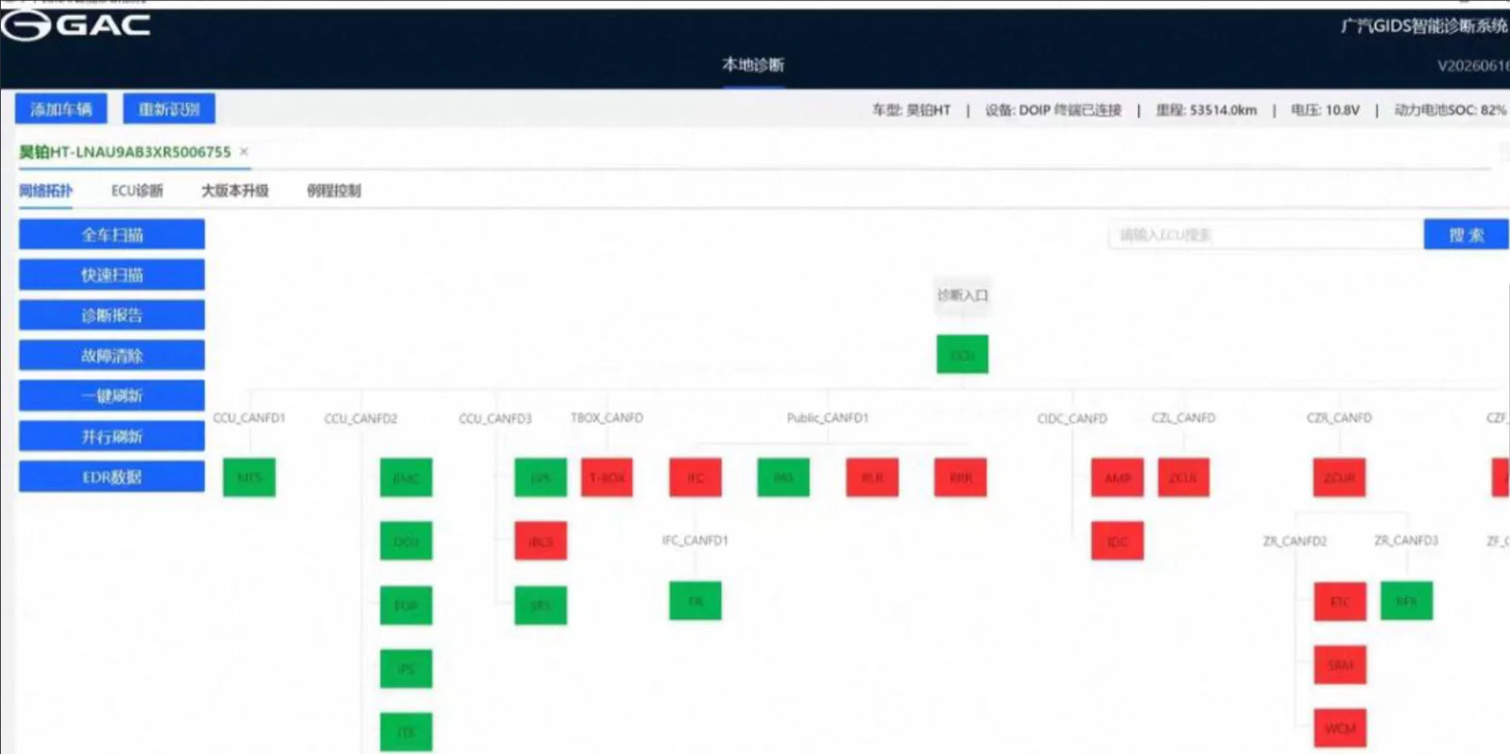Viewport: 1510px width, 754px height.
Task: Click the 添加车辆 button
Action: tap(60, 109)
